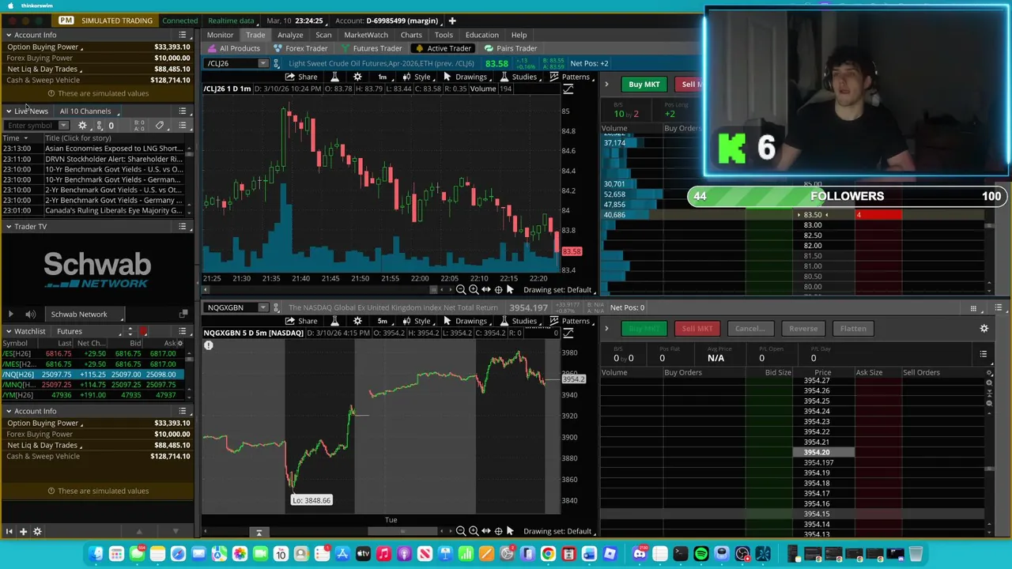Play the Trader TV stream

click(x=11, y=315)
